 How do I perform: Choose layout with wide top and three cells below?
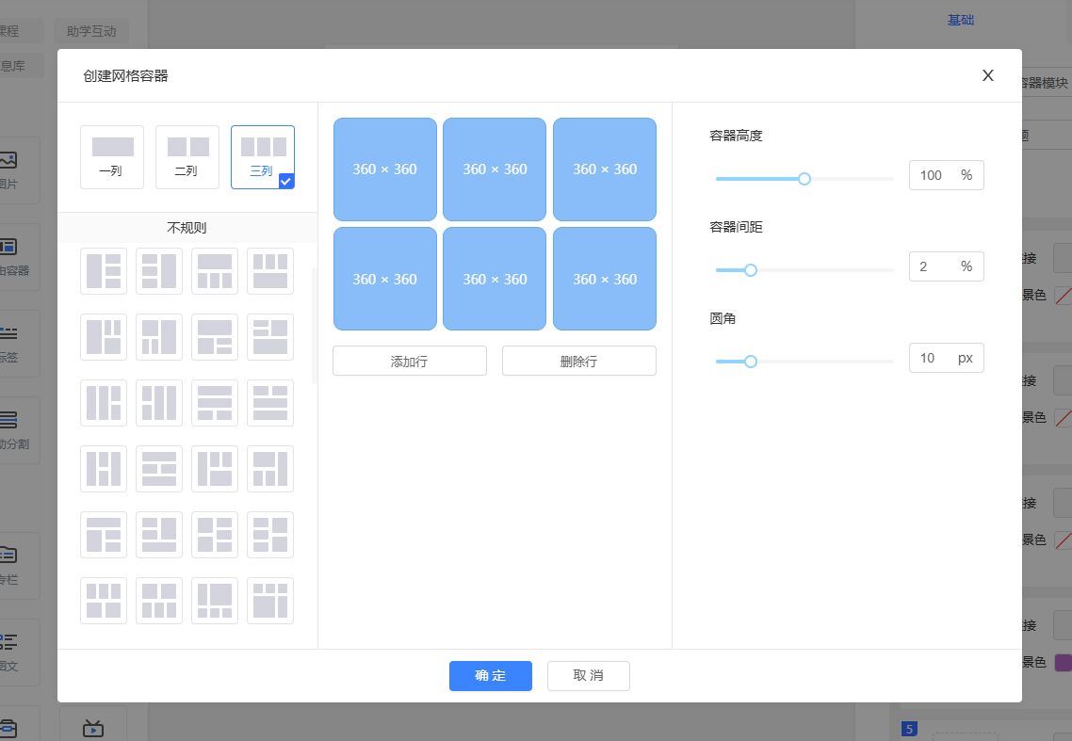coord(215,271)
